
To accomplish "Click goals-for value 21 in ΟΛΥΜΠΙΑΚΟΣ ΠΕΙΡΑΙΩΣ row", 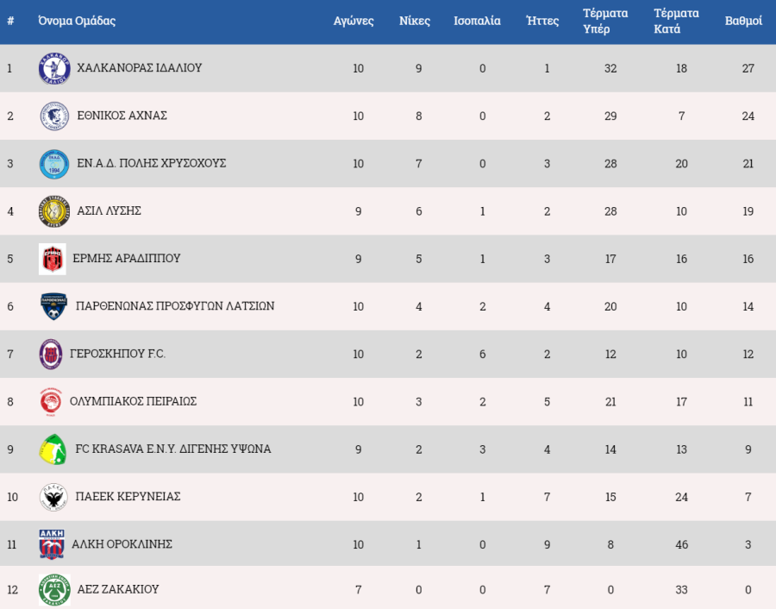I will point(610,402).
